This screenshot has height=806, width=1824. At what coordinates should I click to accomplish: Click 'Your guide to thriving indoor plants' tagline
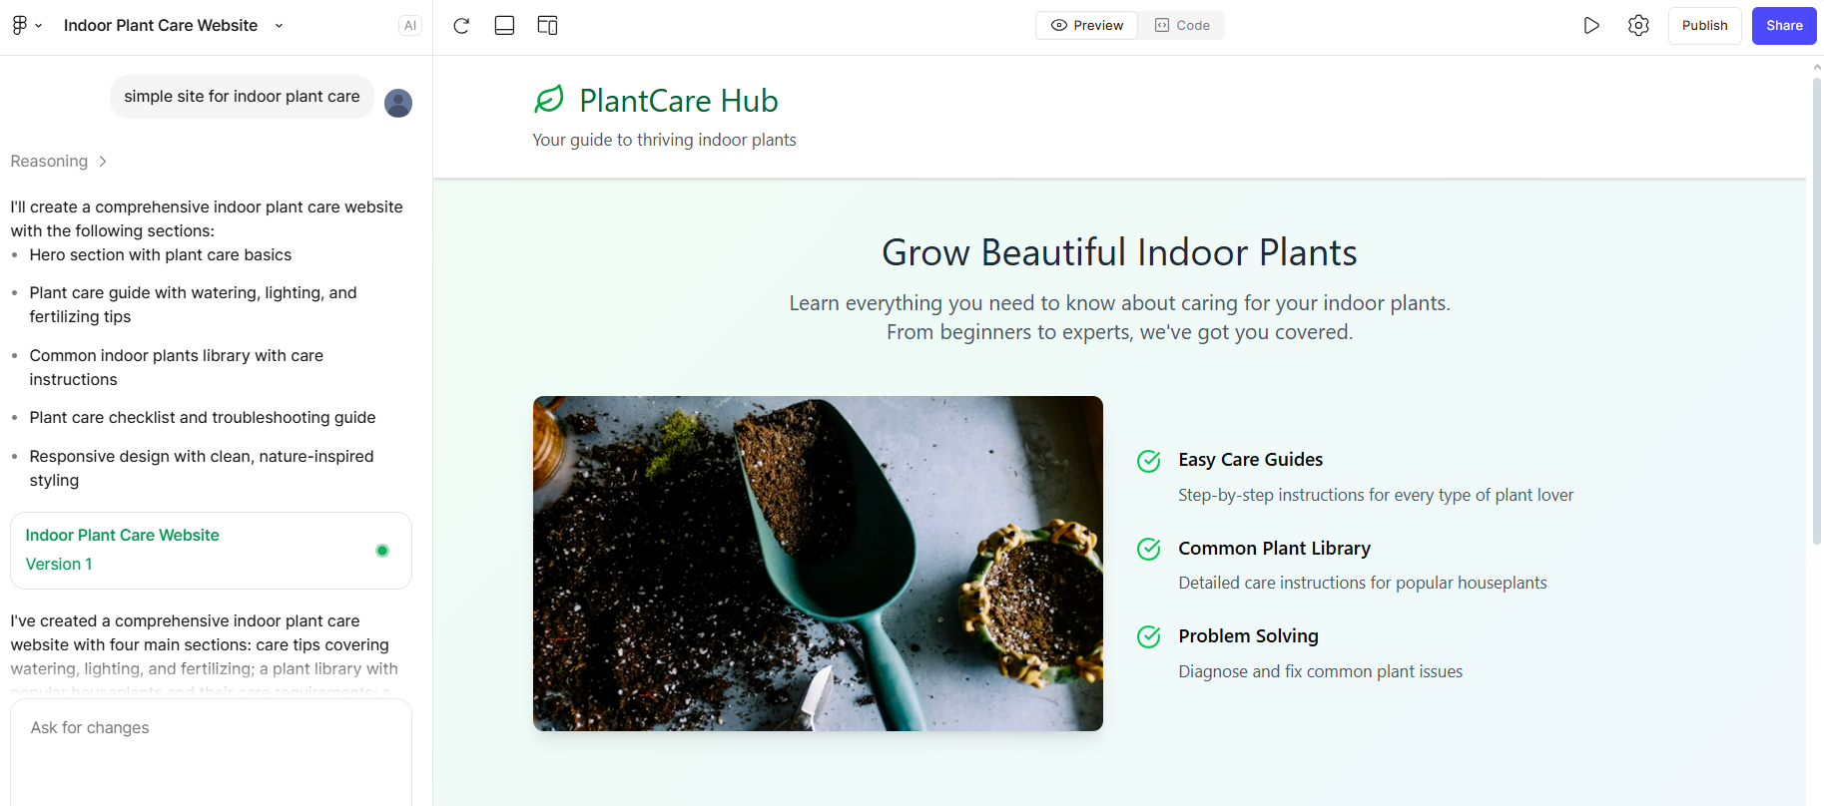pyautogui.click(x=664, y=140)
